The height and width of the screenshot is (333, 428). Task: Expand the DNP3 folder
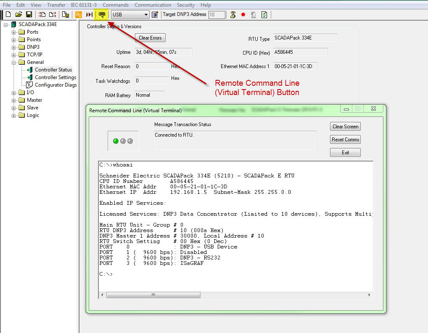point(13,48)
